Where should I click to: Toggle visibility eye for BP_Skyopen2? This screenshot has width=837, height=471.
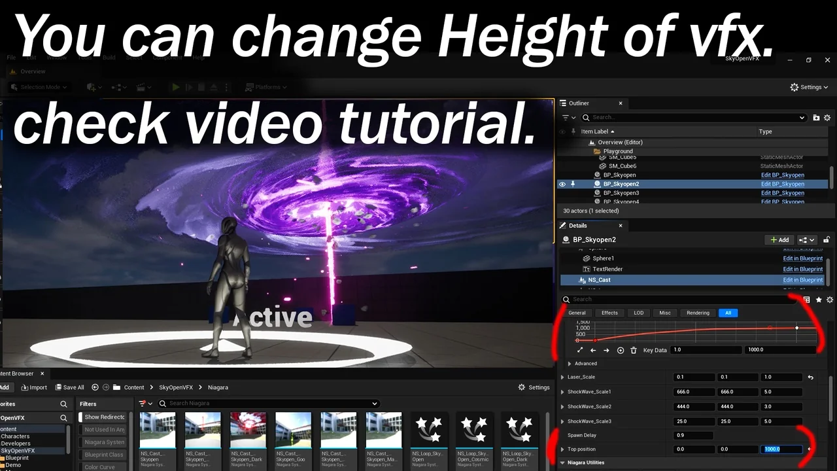[x=562, y=184]
